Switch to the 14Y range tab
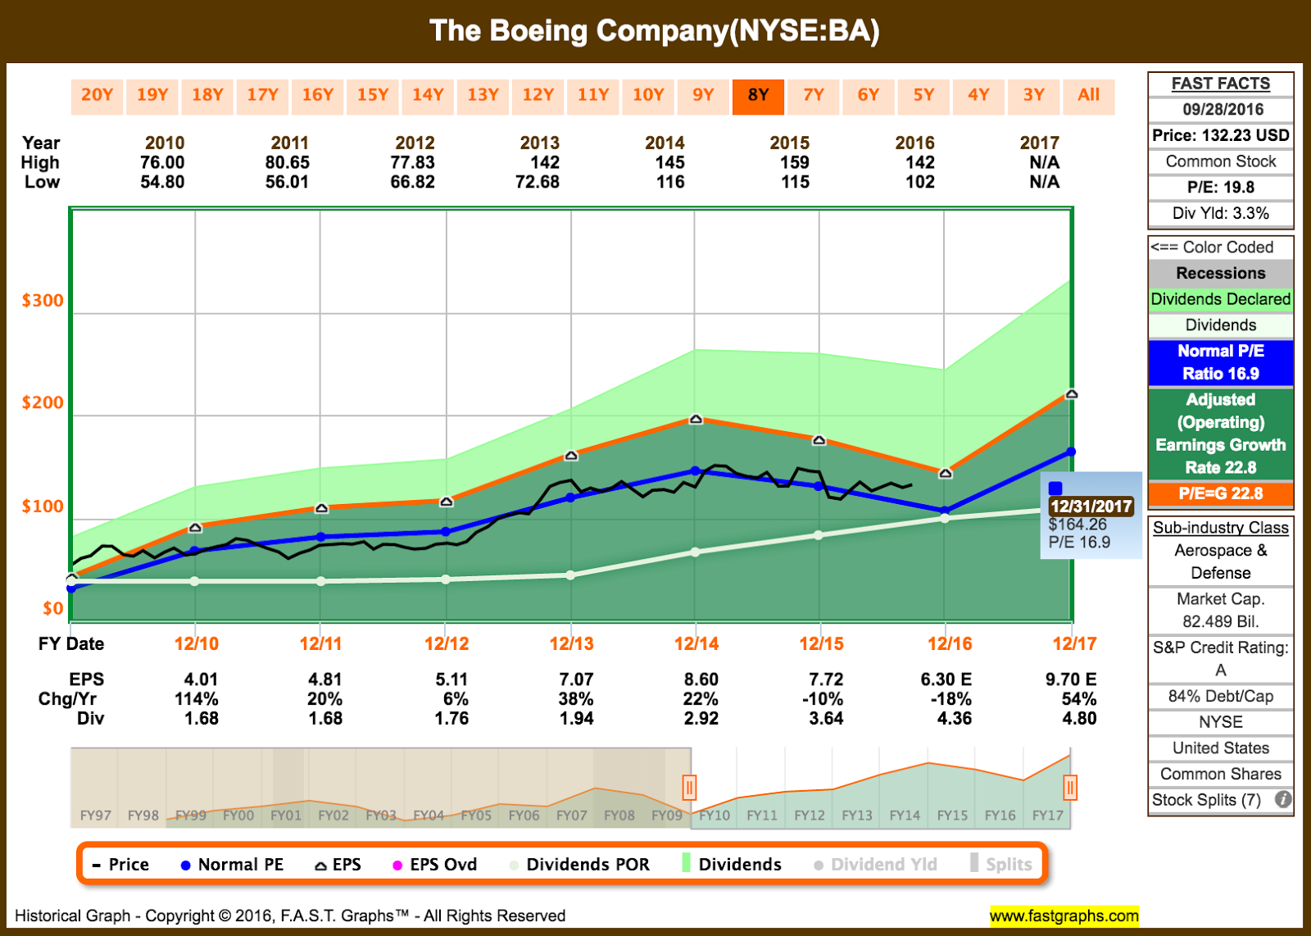The width and height of the screenshot is (1311, 936). click(x=428, y=97)
